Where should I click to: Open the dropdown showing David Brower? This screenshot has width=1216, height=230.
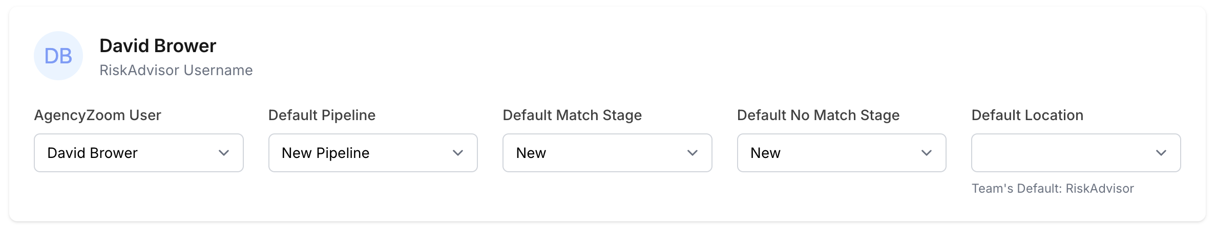tap(128, 153)
